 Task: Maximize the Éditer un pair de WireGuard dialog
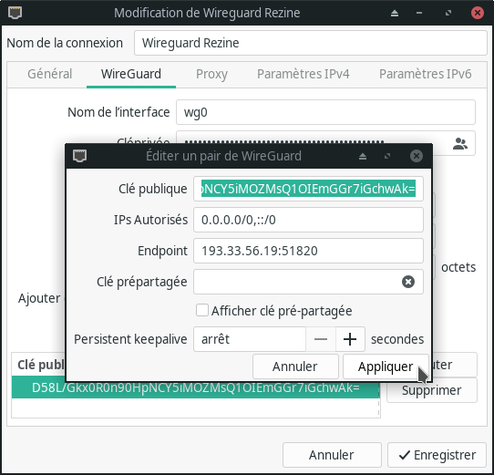coord(387,156)
